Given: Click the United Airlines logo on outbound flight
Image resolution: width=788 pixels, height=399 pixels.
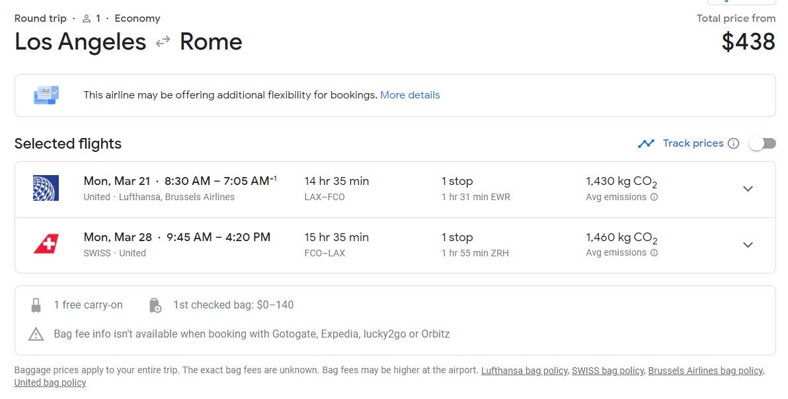Looking at the screenshot, I should (x=45, y=188).
